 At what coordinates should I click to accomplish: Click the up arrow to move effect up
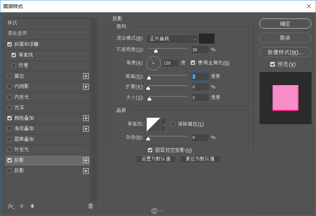pos(21,206)
